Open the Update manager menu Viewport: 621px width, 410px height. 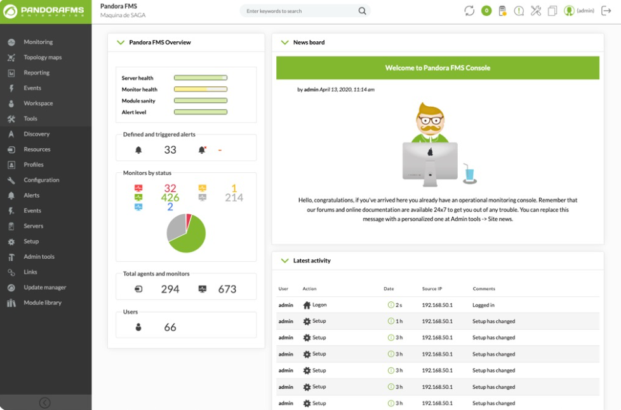(46, 287)
